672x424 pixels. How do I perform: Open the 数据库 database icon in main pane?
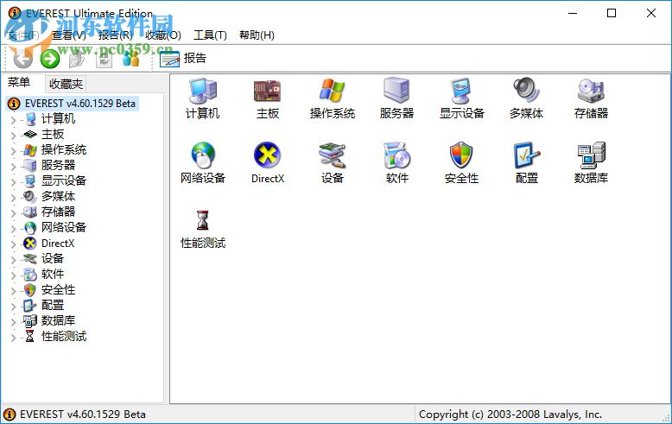(591, 155)
